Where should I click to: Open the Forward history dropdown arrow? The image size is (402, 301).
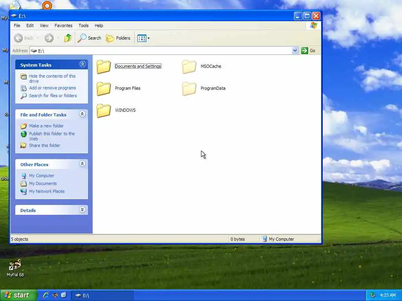[58, 38]
